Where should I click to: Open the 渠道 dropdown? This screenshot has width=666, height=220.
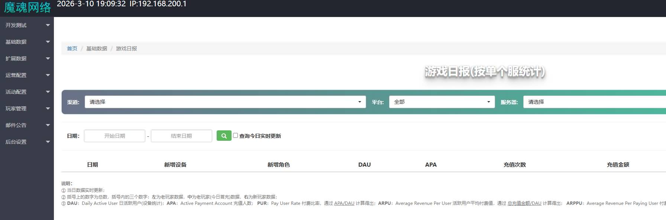[225, 102]
